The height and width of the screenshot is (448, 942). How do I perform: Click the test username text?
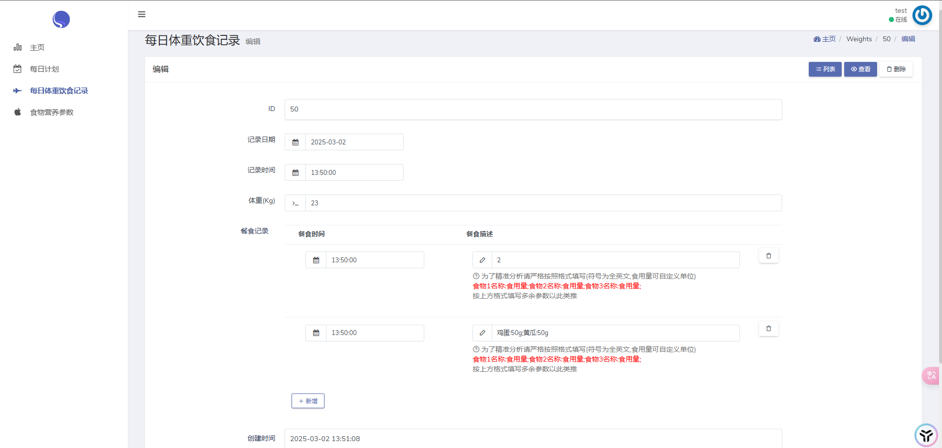pyautogui.click(x=901, y=11)
